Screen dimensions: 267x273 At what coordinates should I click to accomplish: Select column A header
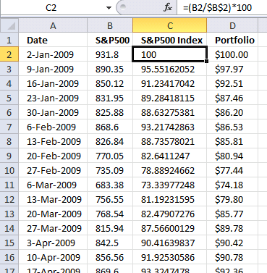pos(53,25)
